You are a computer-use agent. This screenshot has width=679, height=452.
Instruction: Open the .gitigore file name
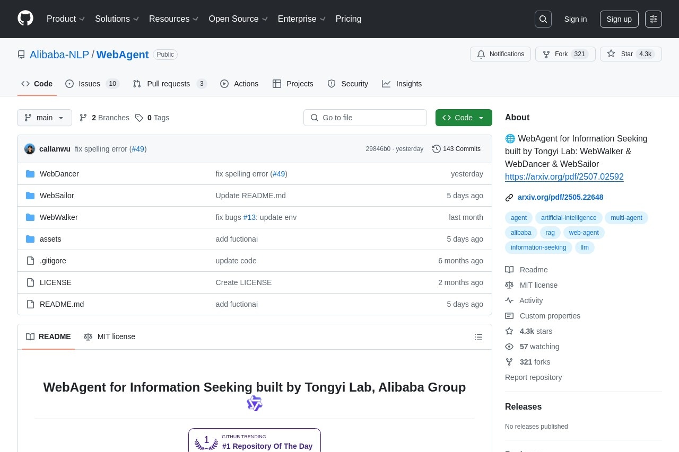(x=53, y=261)
